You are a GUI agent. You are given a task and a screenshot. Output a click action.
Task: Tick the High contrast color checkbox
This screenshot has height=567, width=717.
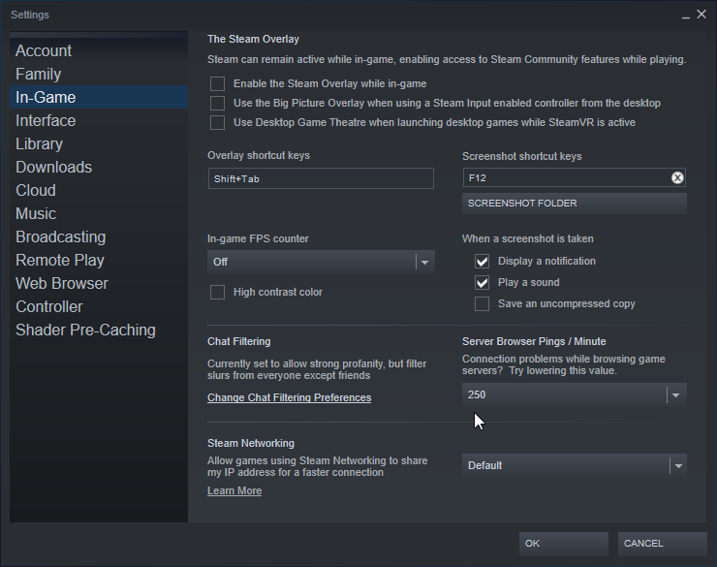tap(218, 293)
